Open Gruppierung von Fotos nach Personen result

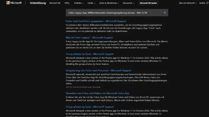tap(98, 70)
